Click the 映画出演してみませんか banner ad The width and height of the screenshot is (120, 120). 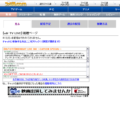48,91
